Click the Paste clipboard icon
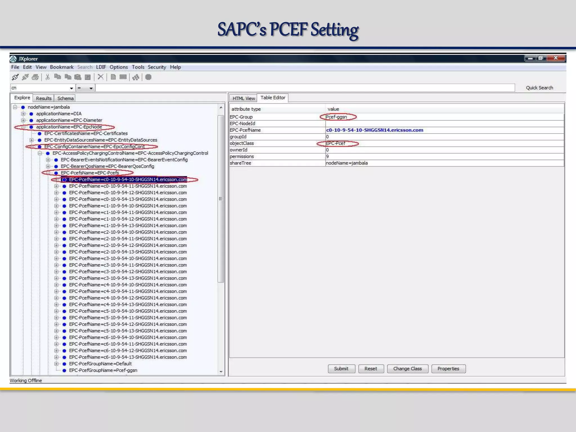The width and height of the screenshot is (576, 432). (78, 77)
